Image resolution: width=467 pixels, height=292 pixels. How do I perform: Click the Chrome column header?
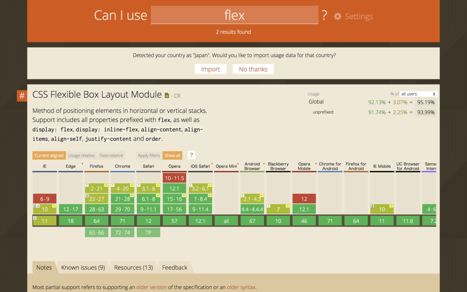coord(122,166)
